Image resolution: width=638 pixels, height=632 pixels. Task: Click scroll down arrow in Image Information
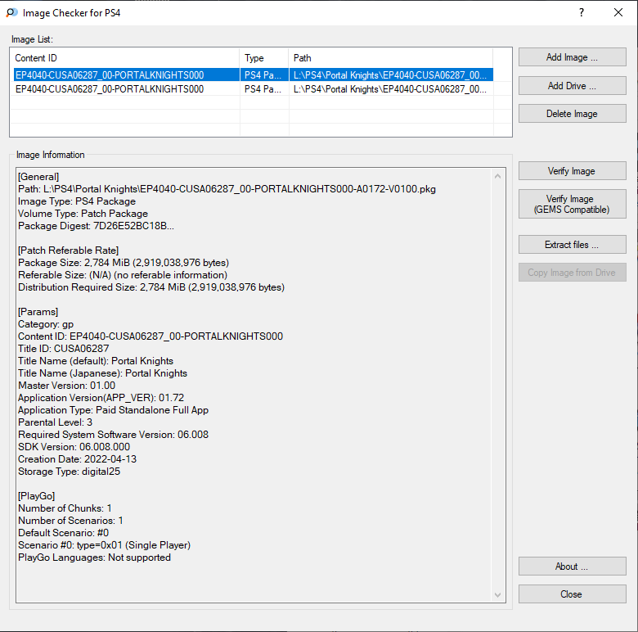(497, 595)
